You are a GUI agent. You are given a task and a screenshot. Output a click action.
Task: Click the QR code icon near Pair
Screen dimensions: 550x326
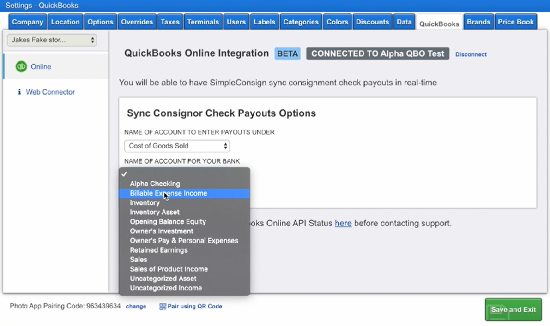[x=163, y=306]
